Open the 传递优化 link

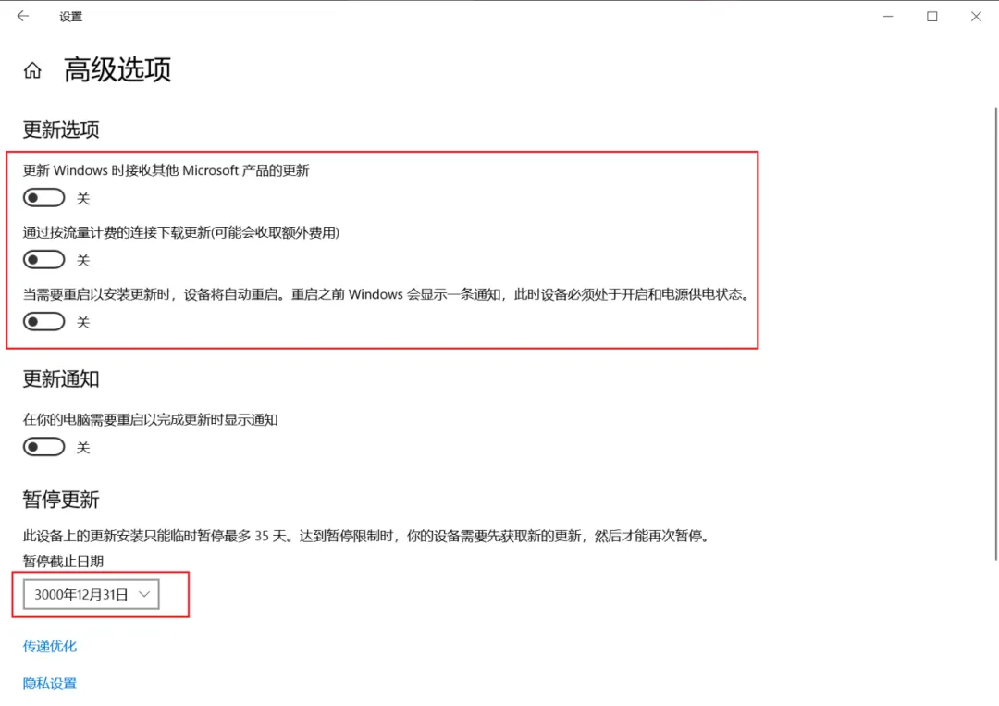coord(50,646)
